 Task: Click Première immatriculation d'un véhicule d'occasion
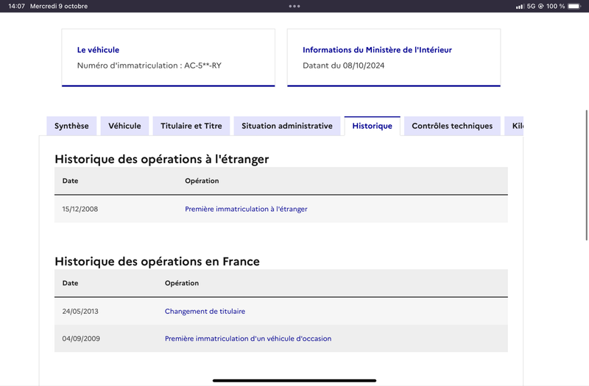click(x=248, y=339)
